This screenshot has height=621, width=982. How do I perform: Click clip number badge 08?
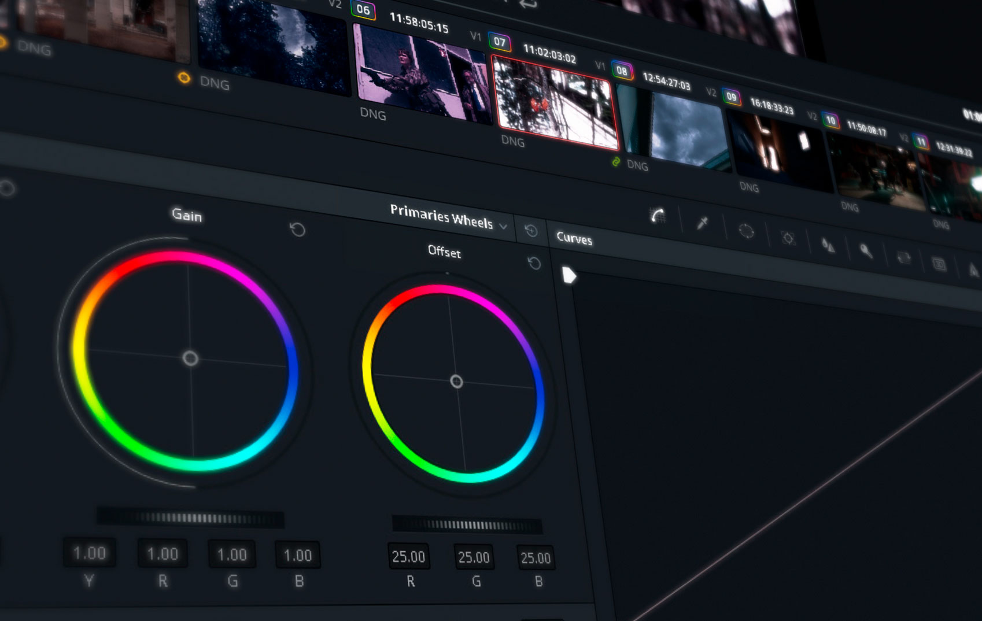click(x=622, y=71)
